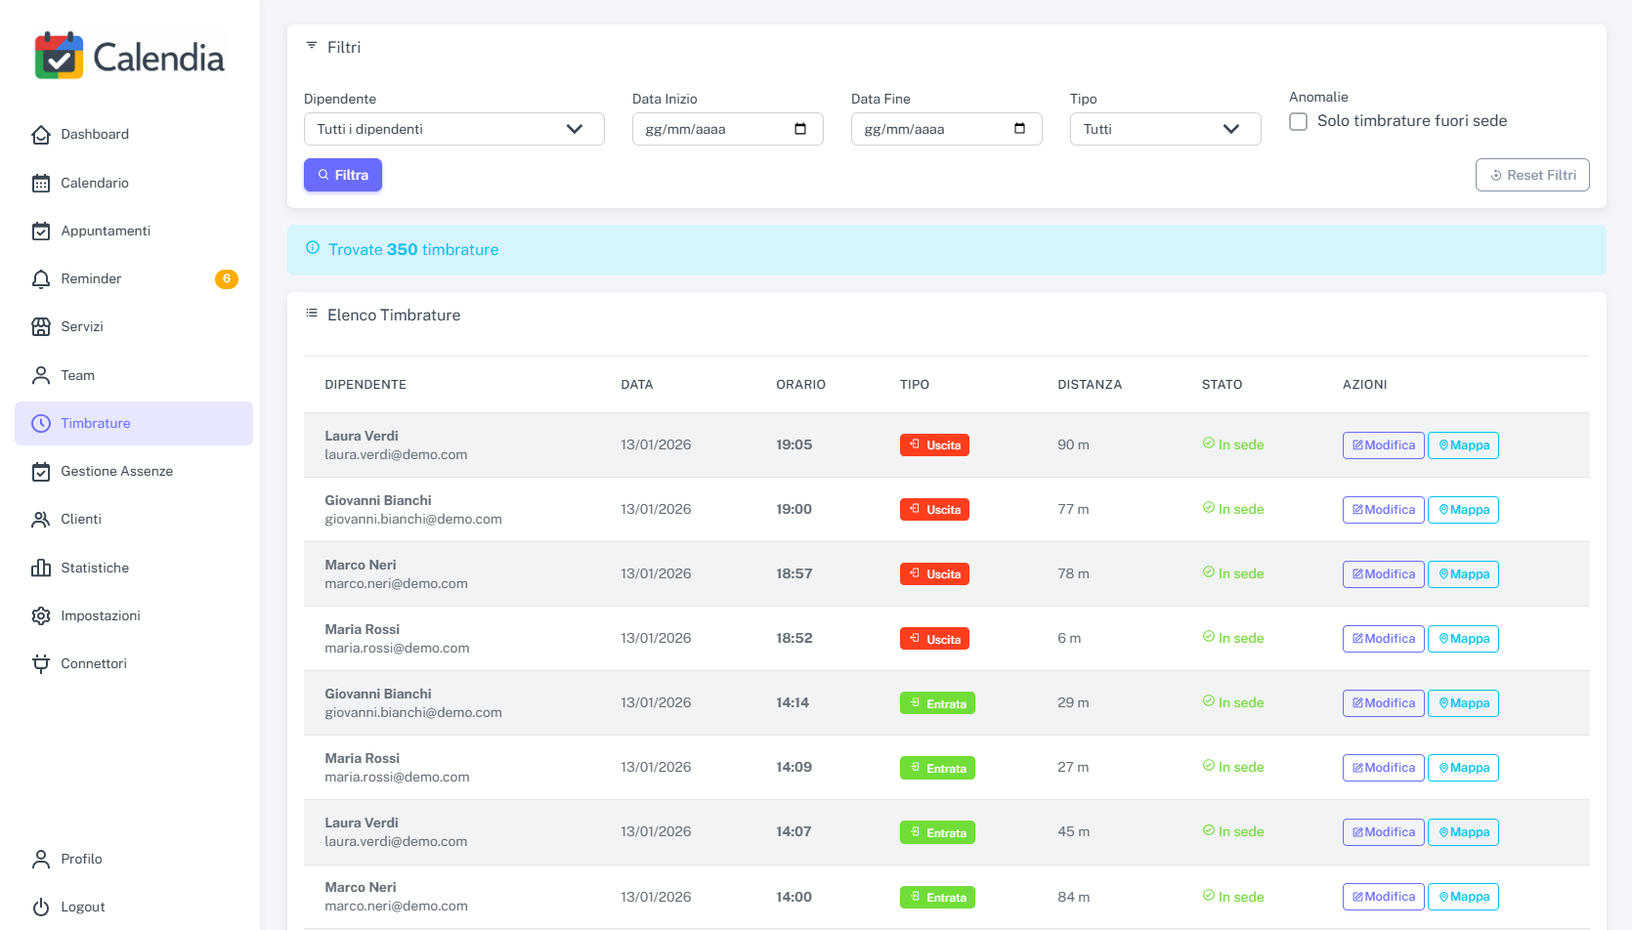Click the Connettori plug icon

point(41,664)
